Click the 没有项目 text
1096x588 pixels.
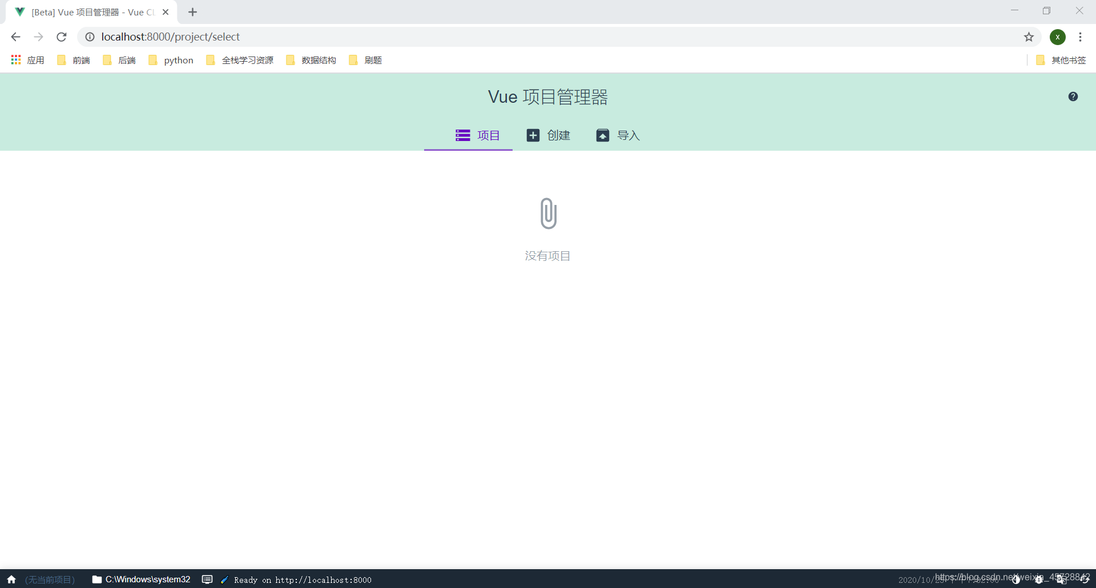click(x=548, y=256)
